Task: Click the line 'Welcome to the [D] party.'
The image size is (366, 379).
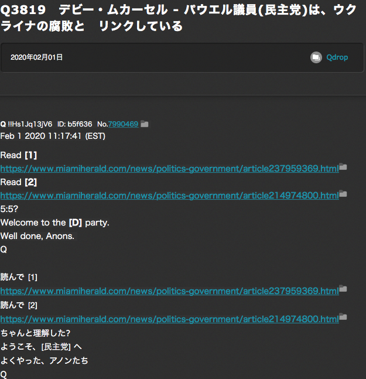Action: tap(55, 223)
